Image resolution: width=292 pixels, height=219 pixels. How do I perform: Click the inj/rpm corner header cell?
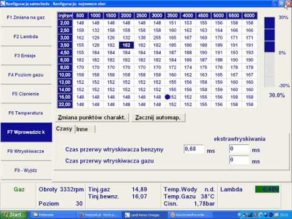pos(65,16)
